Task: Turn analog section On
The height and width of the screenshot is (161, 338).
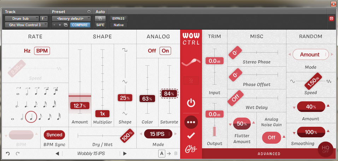Action: (165, 51)
